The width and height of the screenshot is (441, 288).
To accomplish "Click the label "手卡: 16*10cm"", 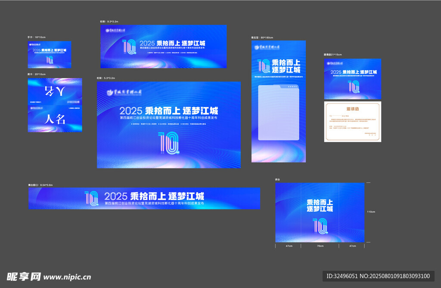I will coord(37,37).
